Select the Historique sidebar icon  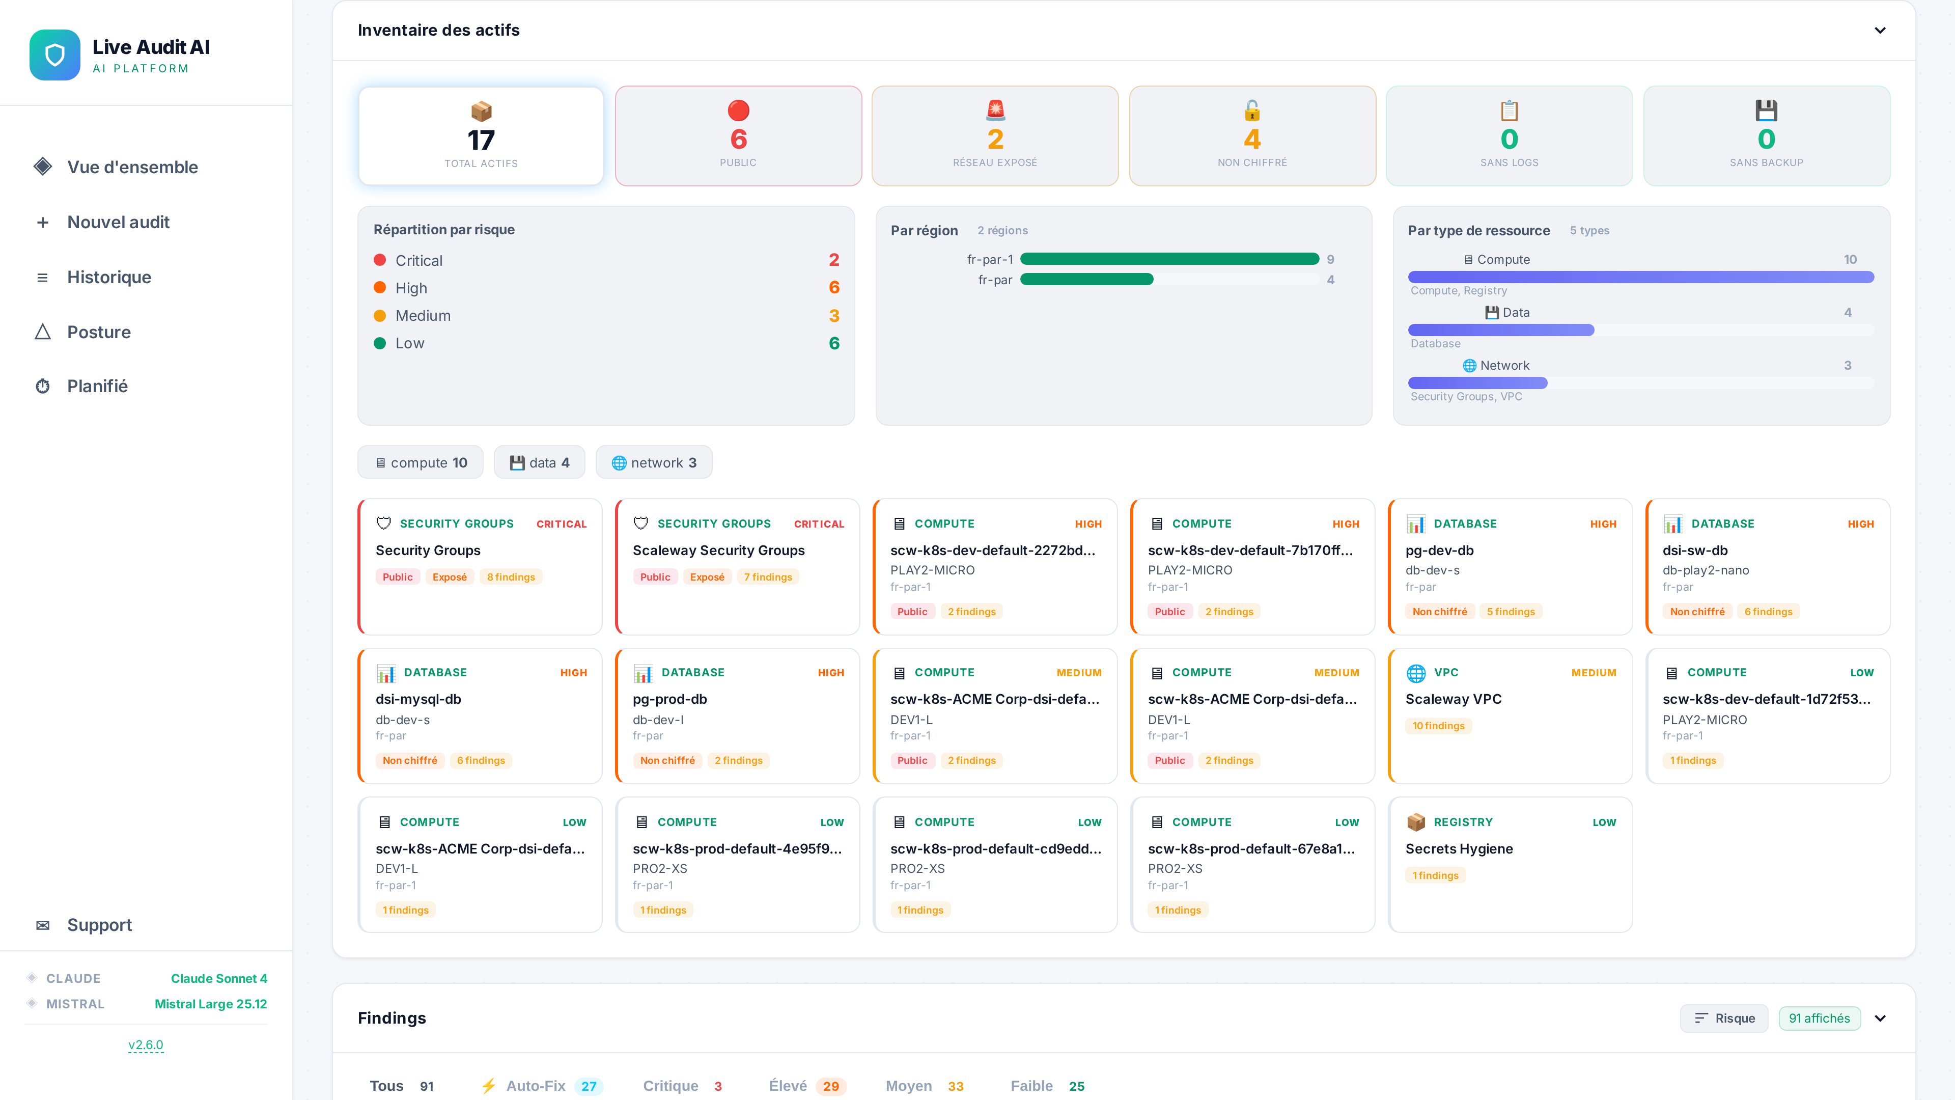click(x=42, y=277)
